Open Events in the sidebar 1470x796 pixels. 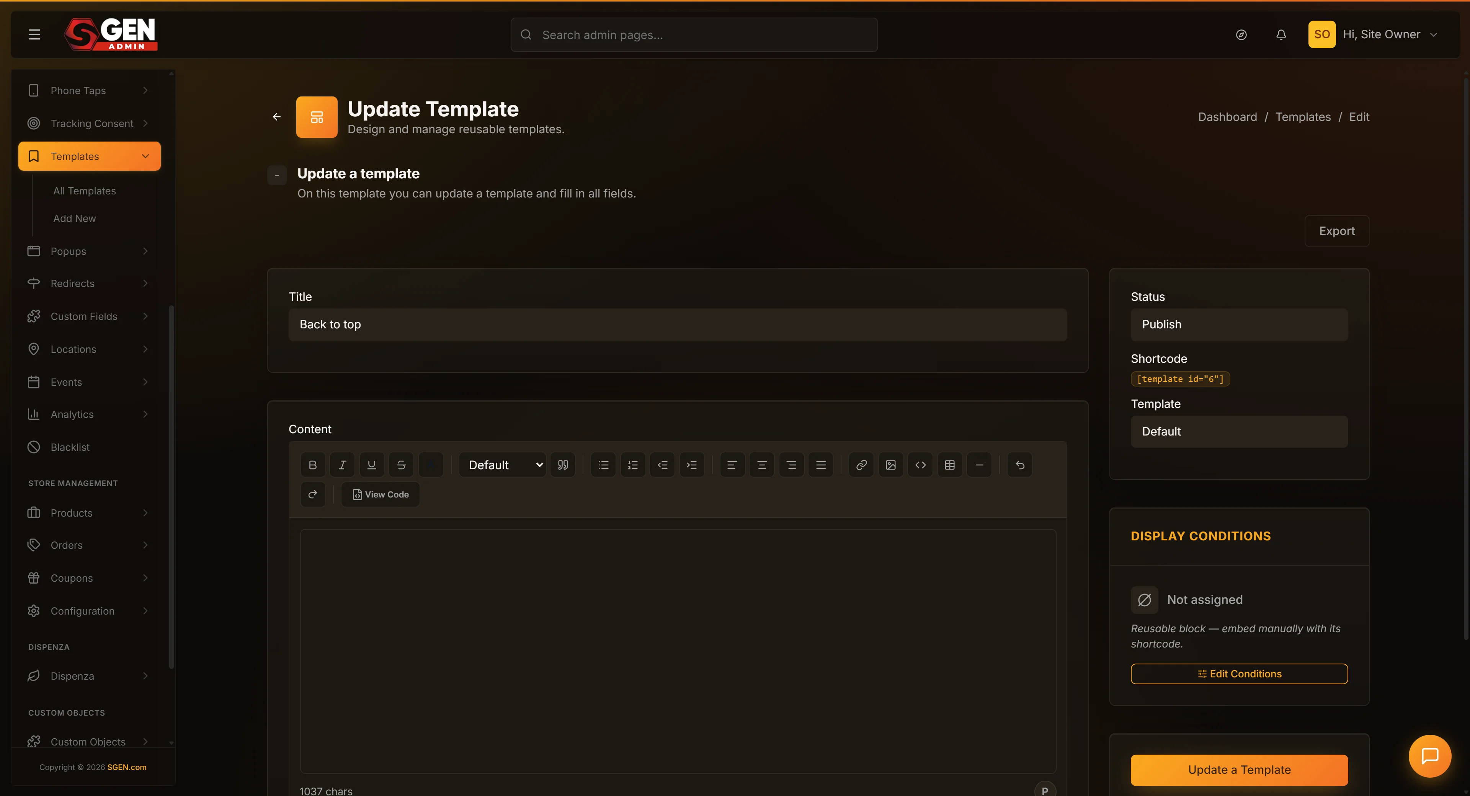pos(89,382)
